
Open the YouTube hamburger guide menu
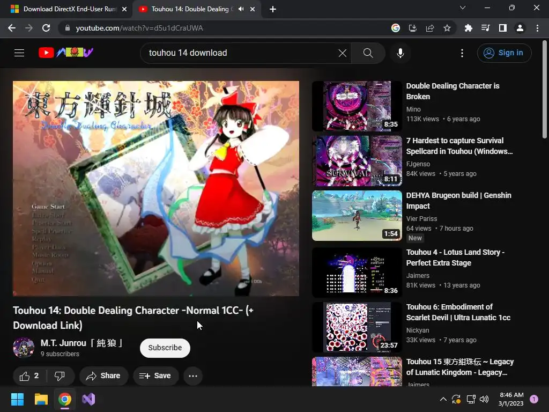19,53
